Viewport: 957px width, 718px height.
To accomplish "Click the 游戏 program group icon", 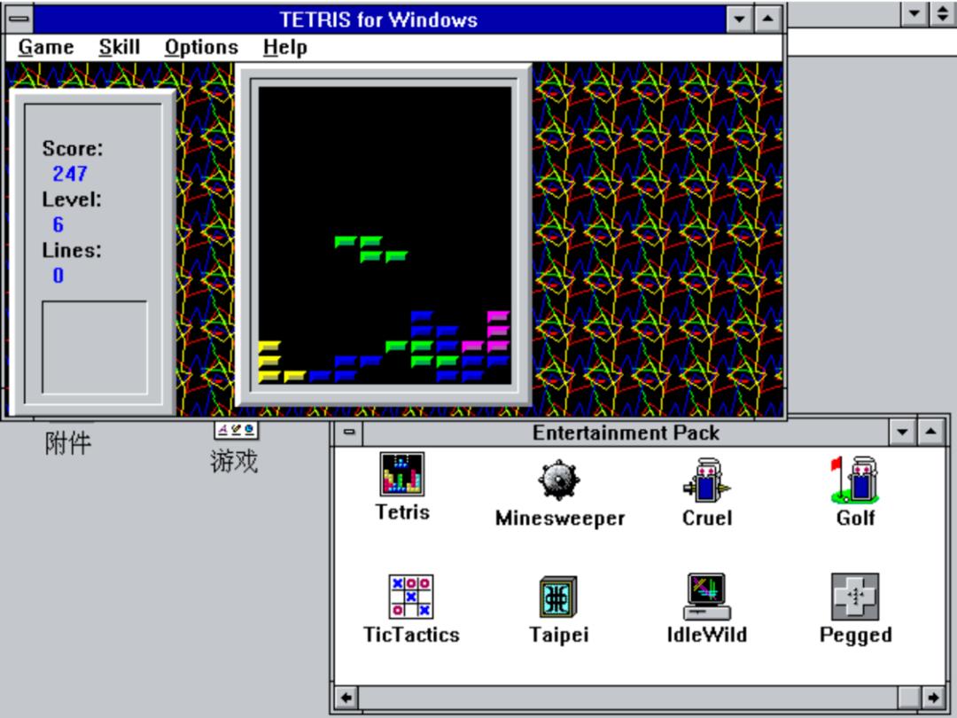I will (235, 431).
